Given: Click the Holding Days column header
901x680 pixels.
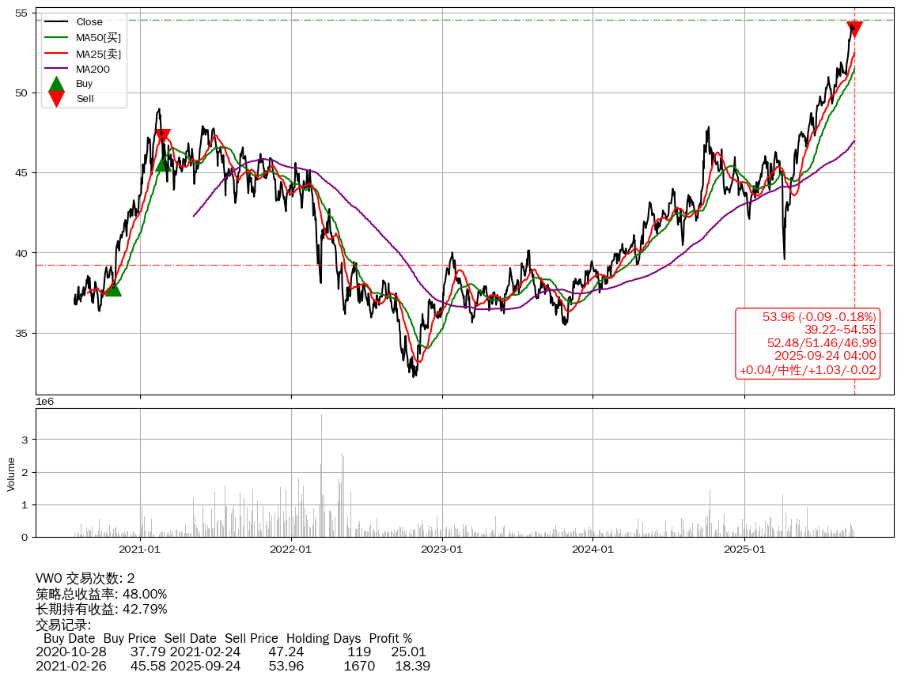Looking at the screenshot, I should (x=324, y=638).
